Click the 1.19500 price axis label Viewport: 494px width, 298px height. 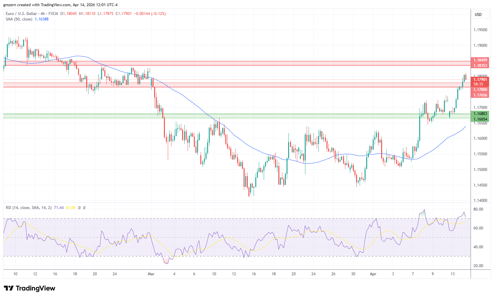[x=480, y=30]
